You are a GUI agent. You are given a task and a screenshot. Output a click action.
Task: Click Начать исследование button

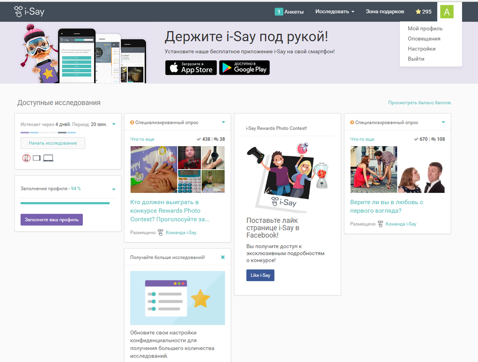coord(53,143)
